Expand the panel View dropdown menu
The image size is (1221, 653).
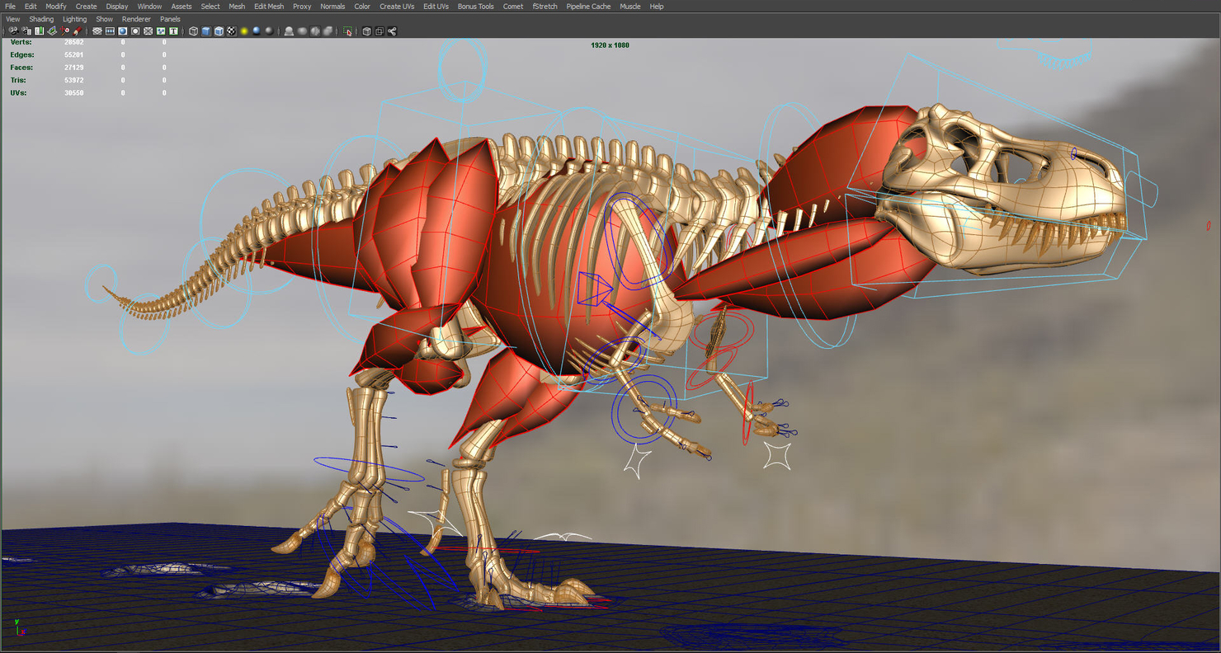pos(13,19)
